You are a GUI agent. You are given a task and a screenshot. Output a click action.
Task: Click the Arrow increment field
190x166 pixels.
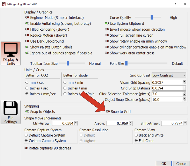click(x=118, y=123)
